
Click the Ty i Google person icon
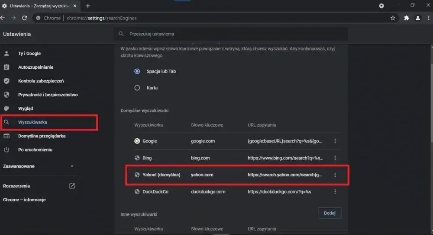tap(6, 54)
